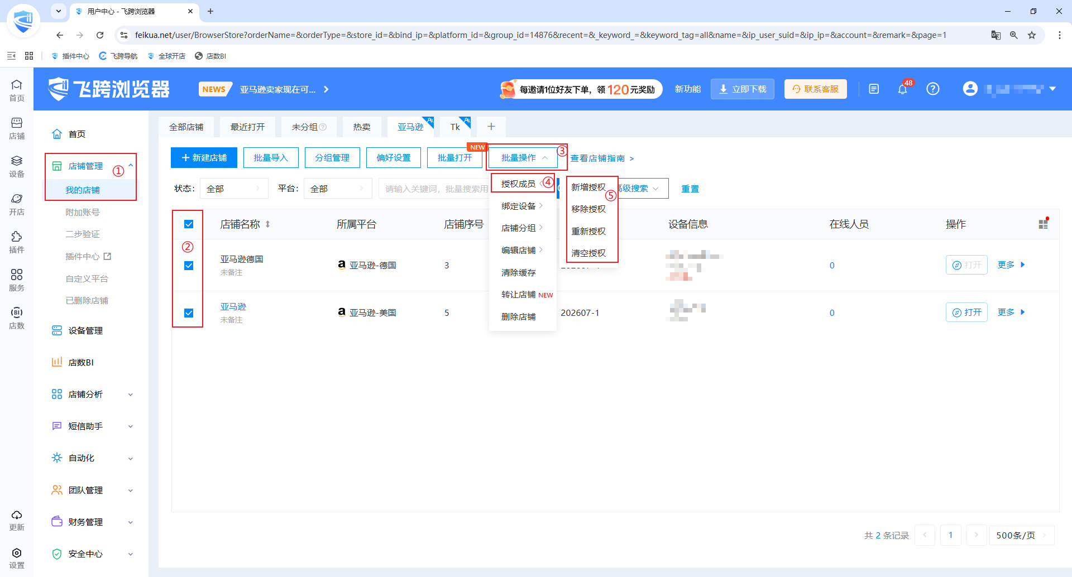The width and height of the screenshot is (1072, 577).
Task: Add a new group tab with plus
Action: coord(491,127)
